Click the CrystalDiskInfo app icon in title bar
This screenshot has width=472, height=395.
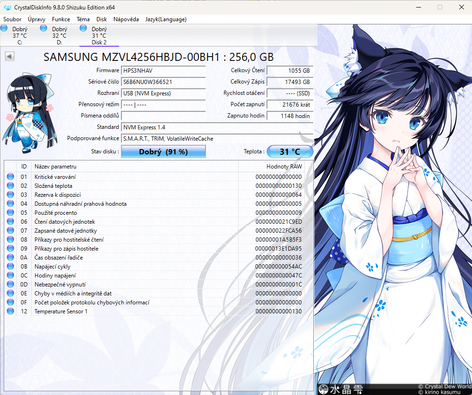pos(8,7)
